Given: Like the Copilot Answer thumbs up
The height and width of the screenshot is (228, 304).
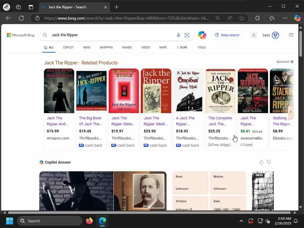Looking at the screenshot, I should click(x=261, y=162).
